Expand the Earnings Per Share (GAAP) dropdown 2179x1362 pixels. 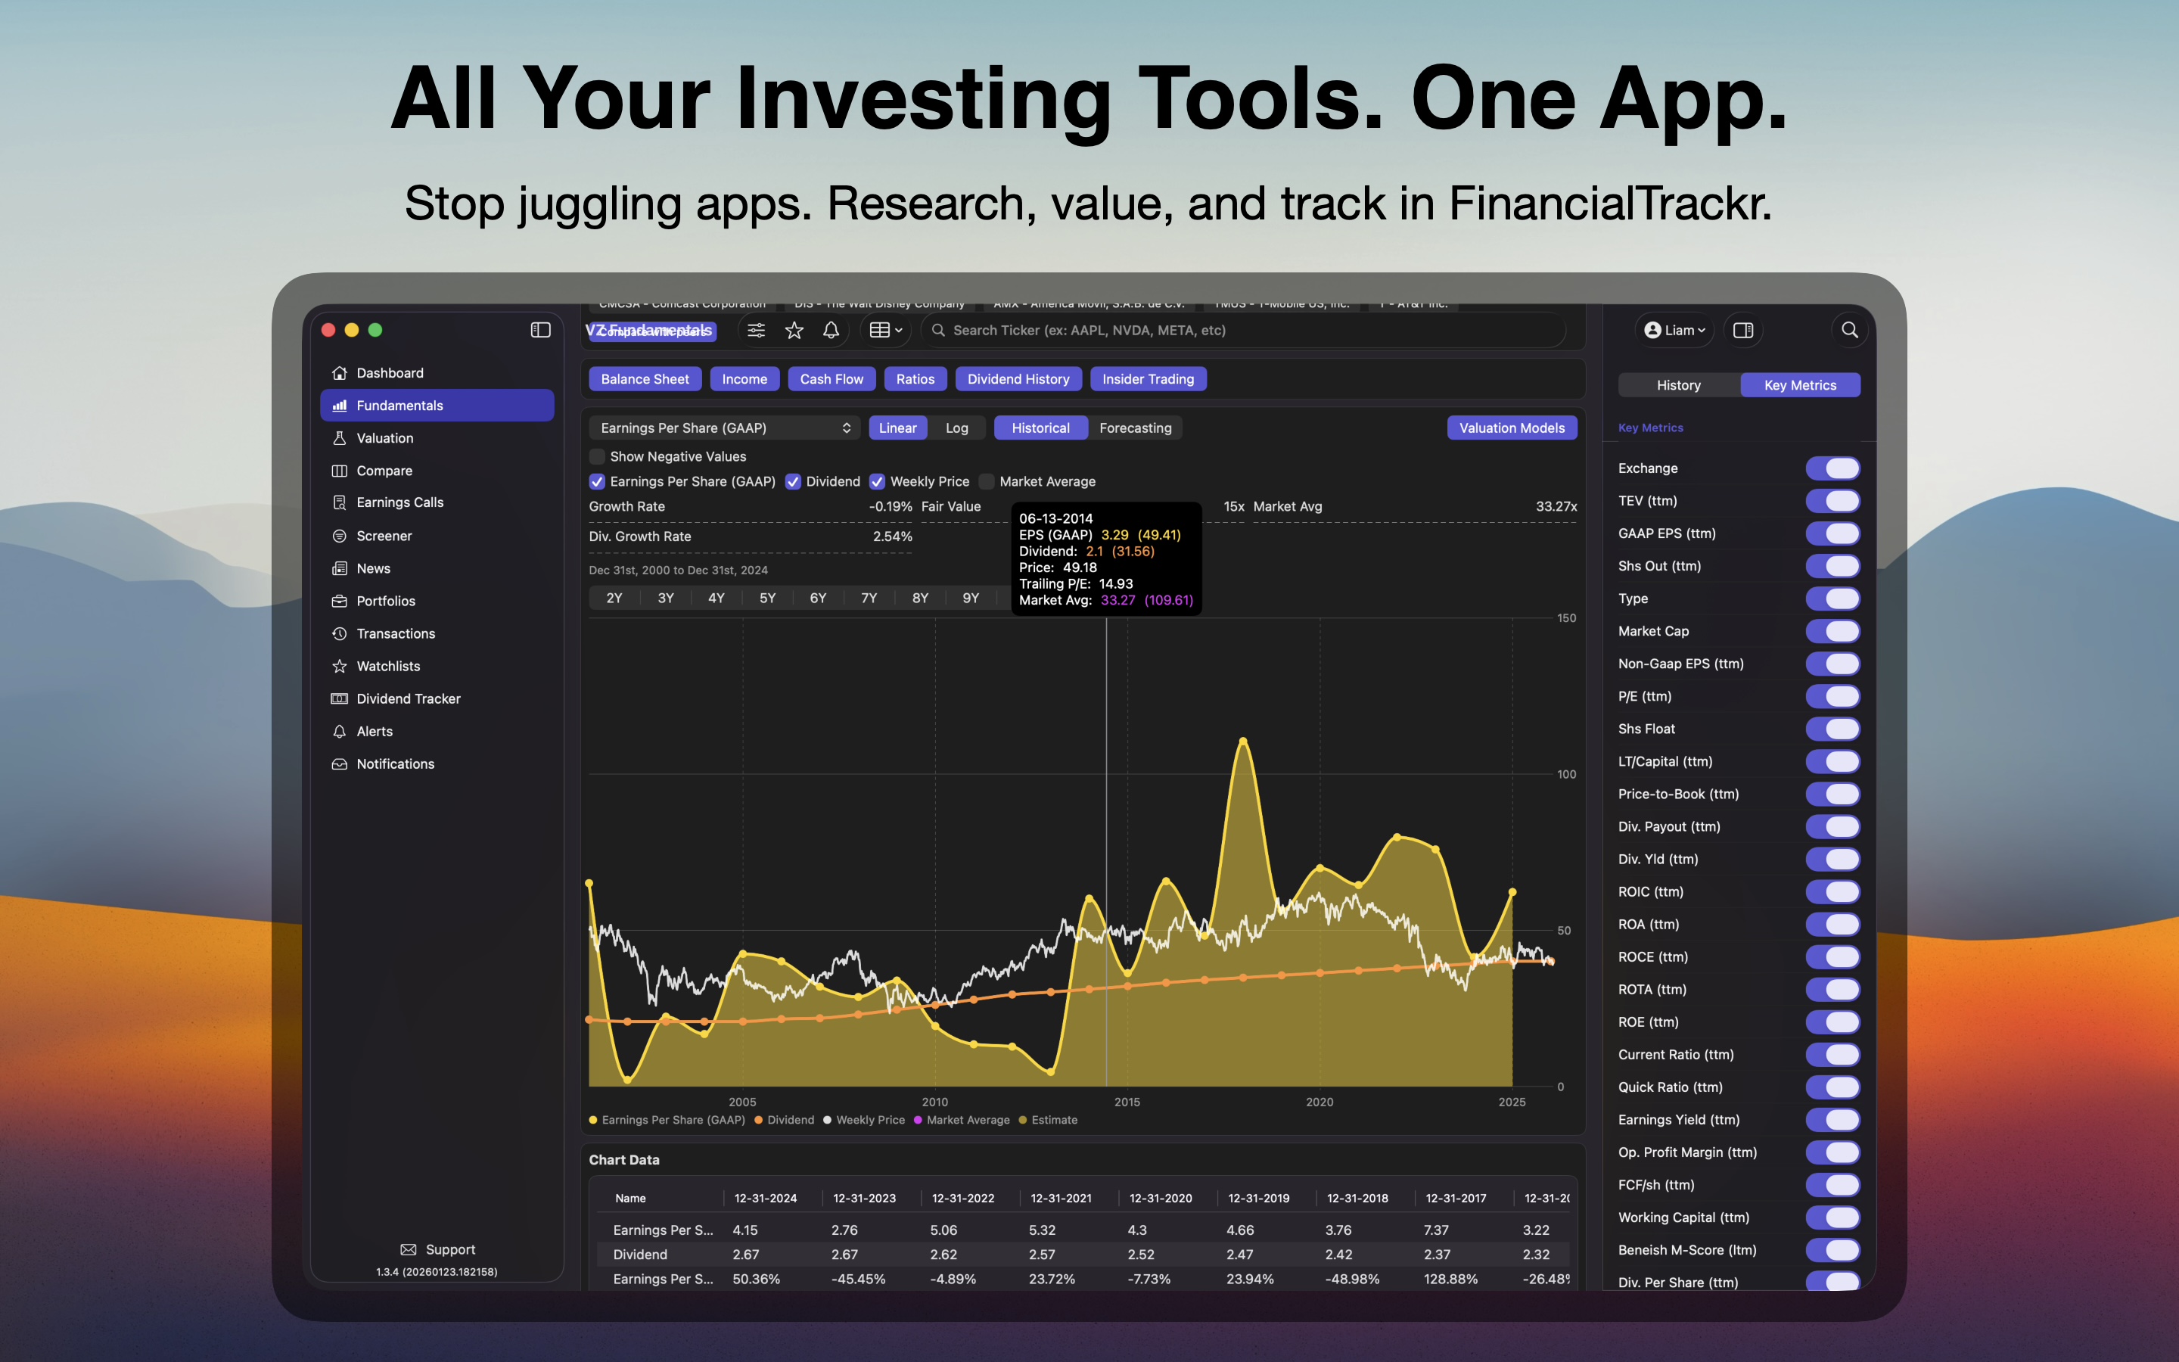coord(725,428)
